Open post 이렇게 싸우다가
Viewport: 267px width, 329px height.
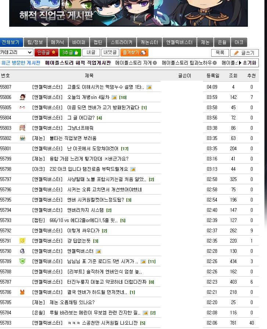coord(83,230)
